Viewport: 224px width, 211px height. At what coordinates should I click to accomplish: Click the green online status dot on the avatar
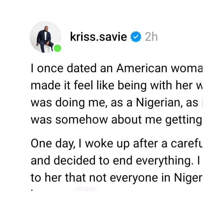tap(57, 48)
